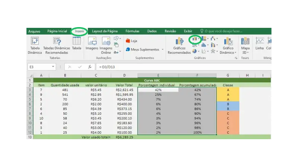Insert a Tabela from the ribbon
This screenshot has height=167, width=298.
77,43
